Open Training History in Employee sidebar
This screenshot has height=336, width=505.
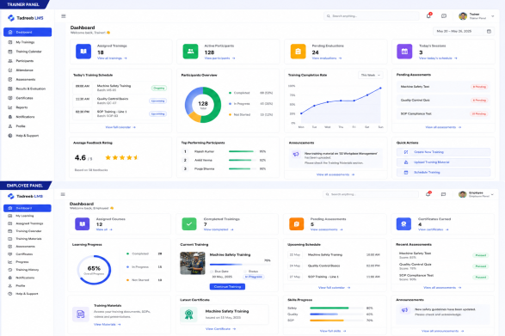pos(28,270)
